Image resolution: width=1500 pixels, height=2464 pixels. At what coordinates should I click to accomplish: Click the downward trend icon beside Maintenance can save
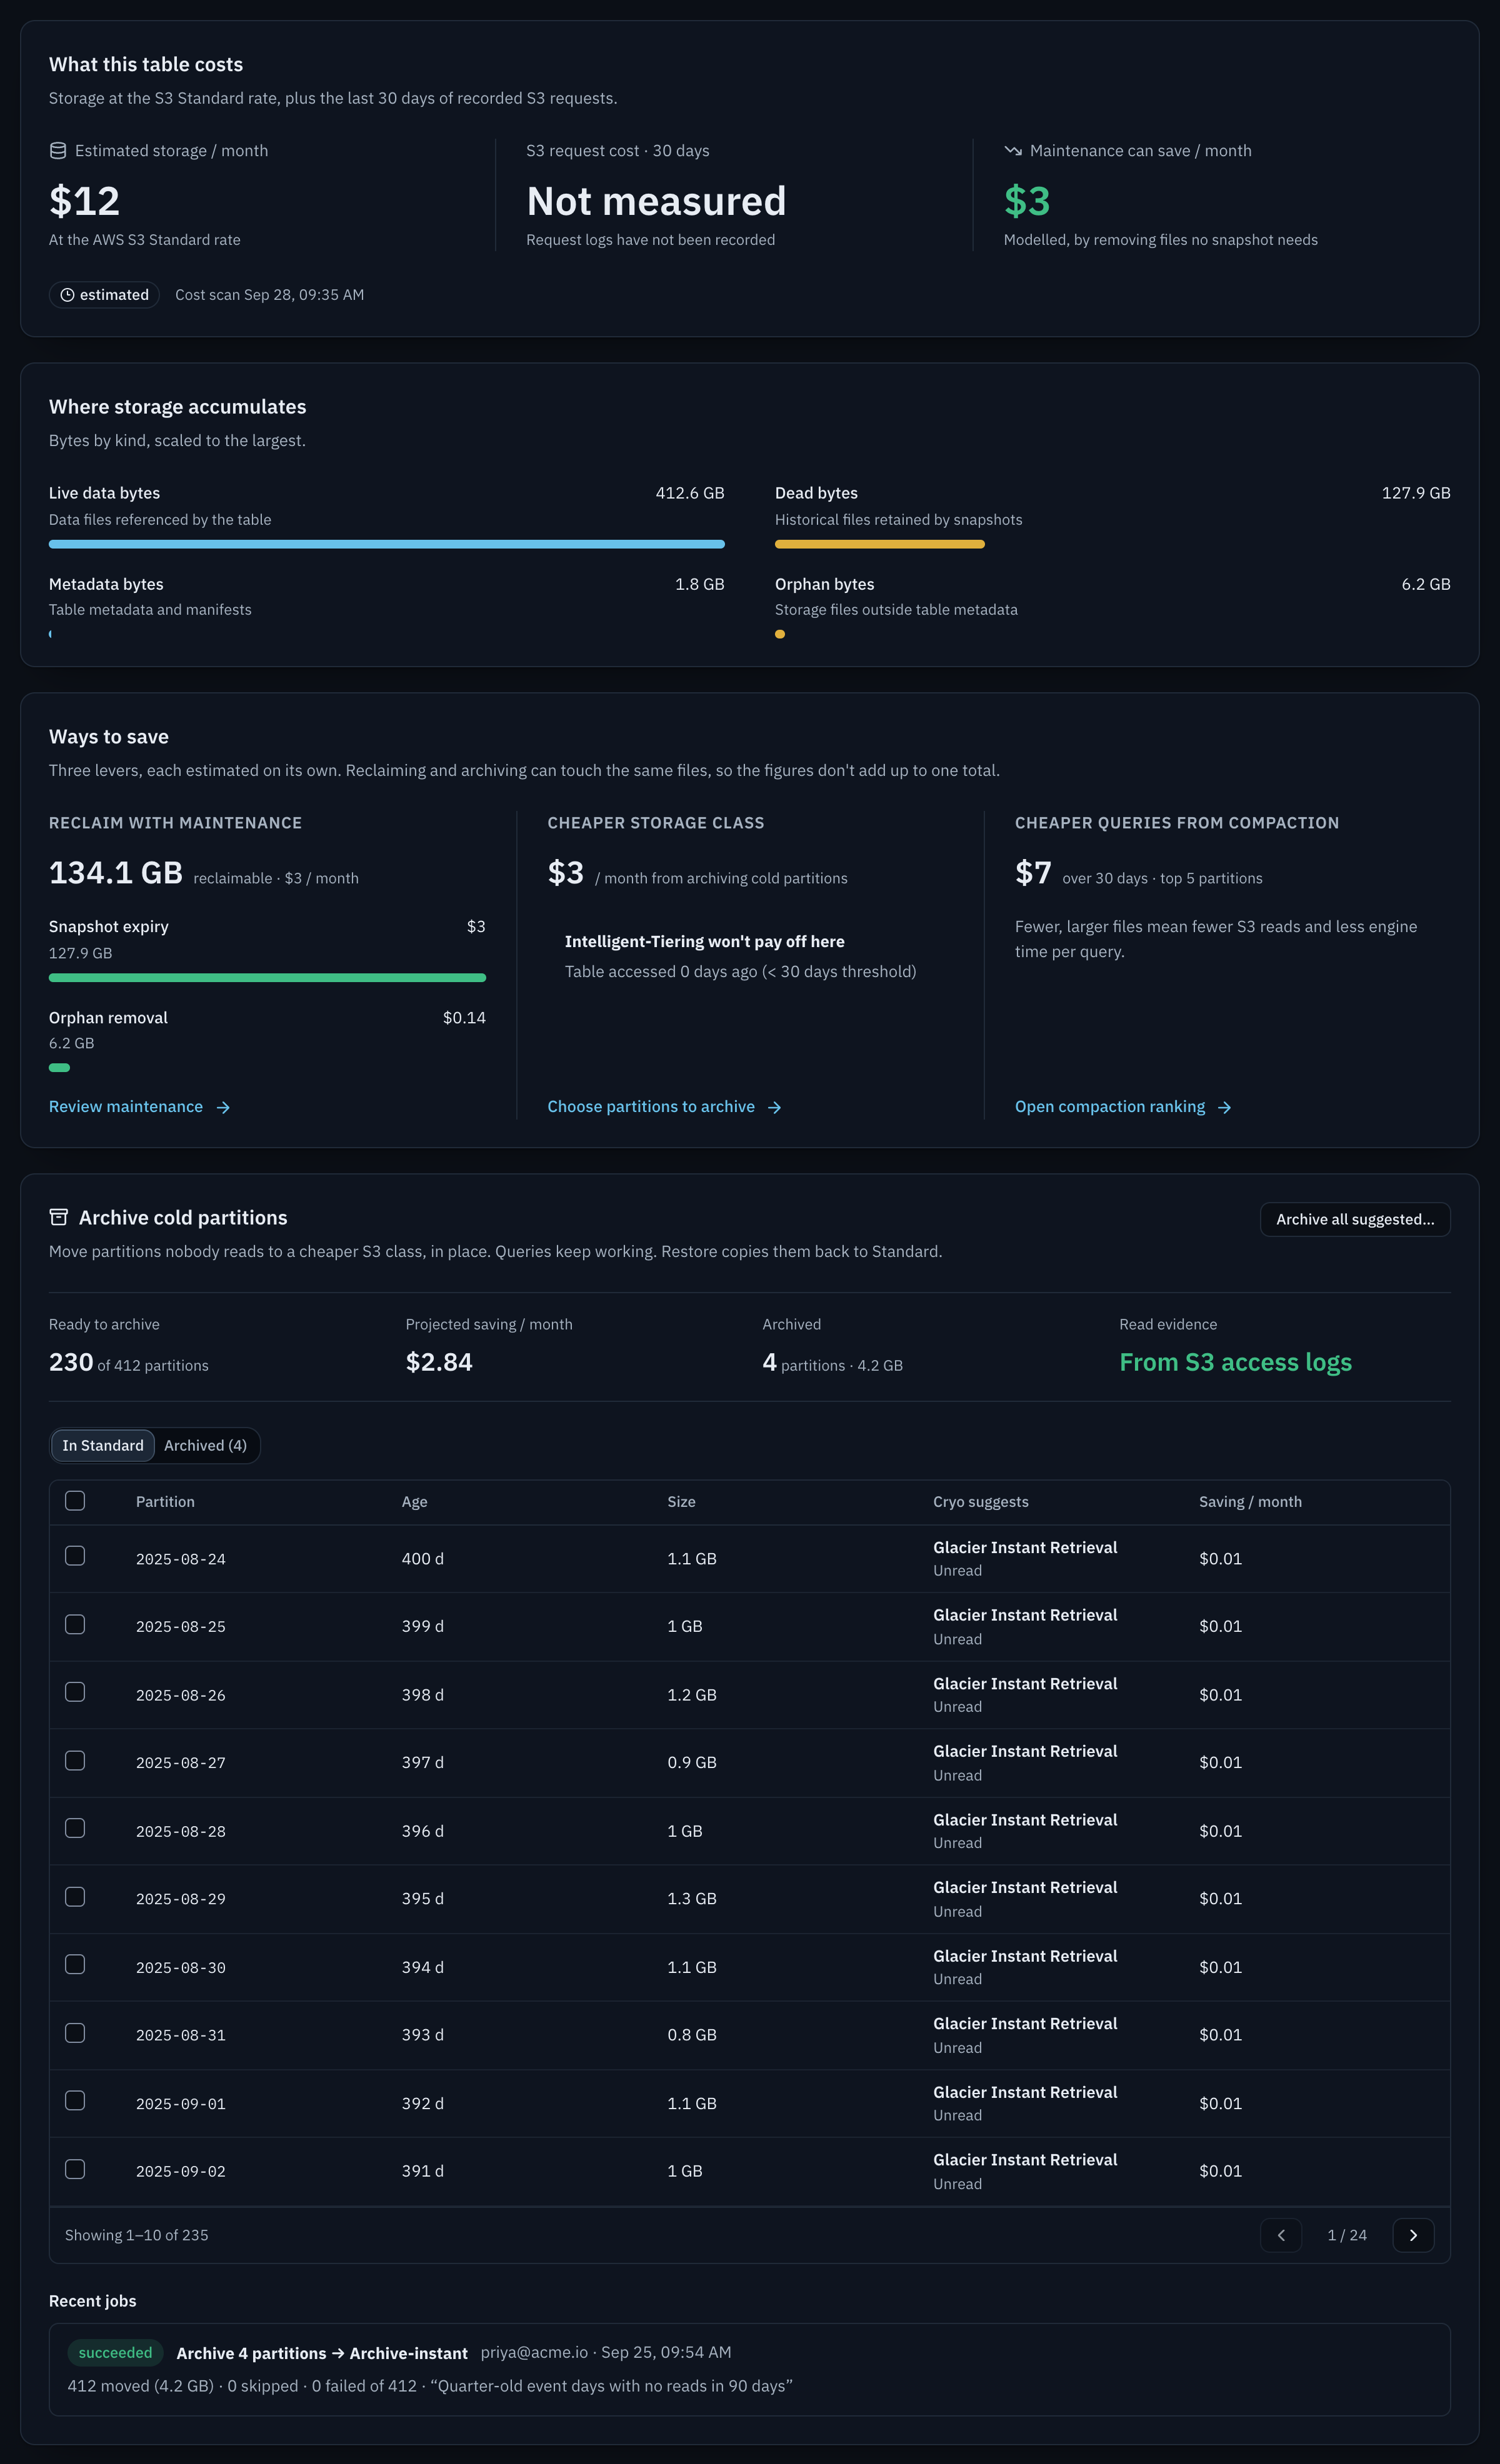click(1012, 151)
